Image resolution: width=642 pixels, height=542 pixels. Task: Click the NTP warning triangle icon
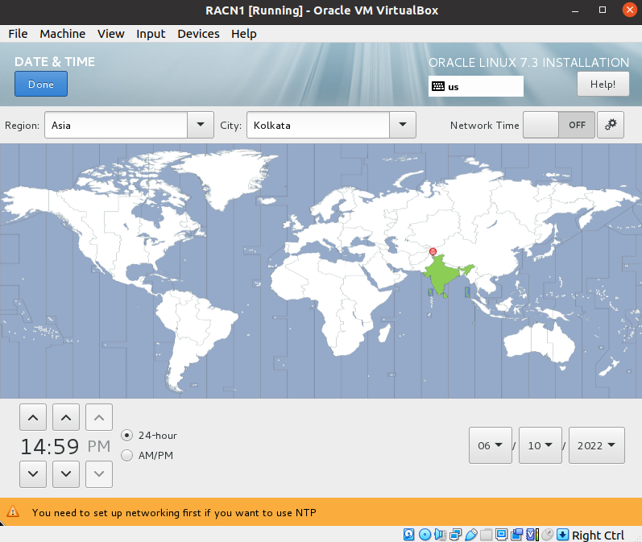pos(13,511)
